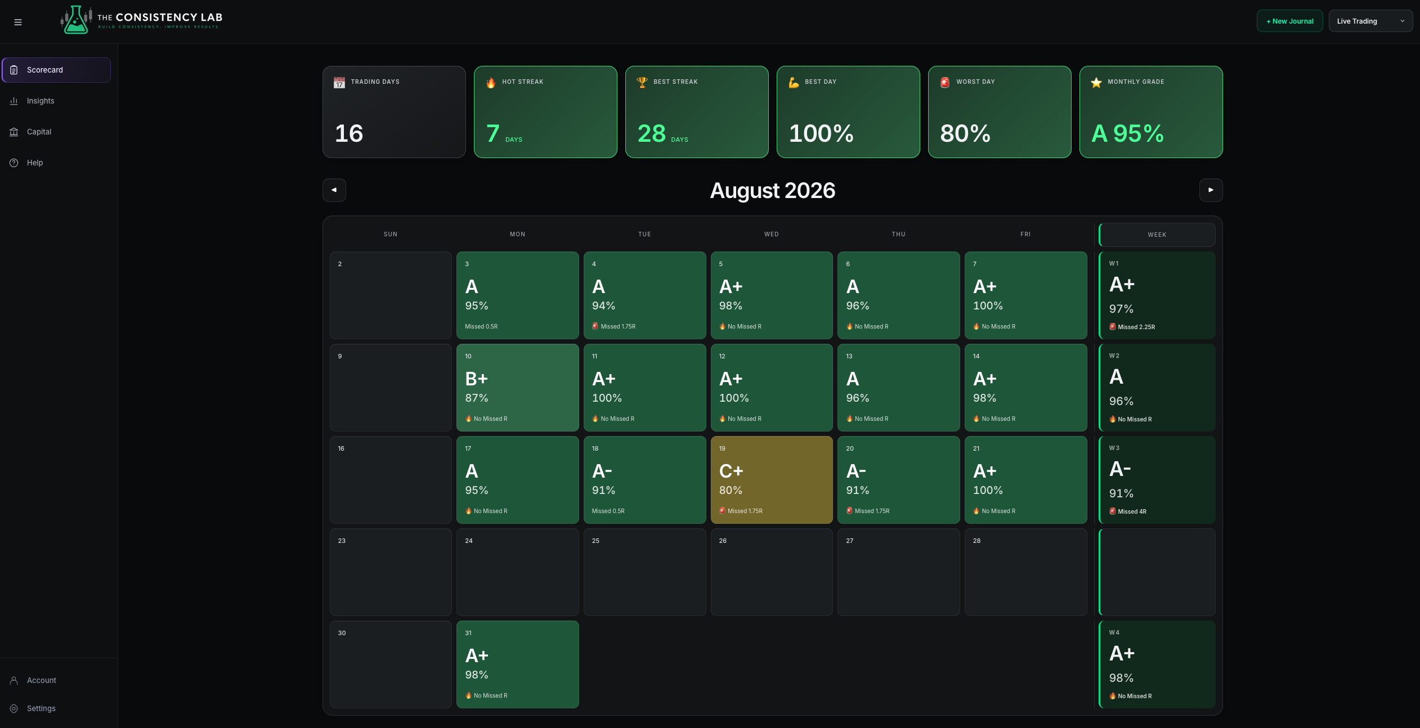Open the W1 weekly summary card
1420x728 pixels.
(1157, 295)
